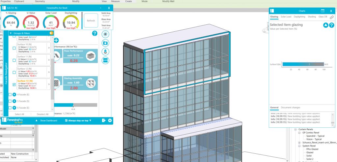
Task: Click the link chain icon in Charts
Action: 332,17
